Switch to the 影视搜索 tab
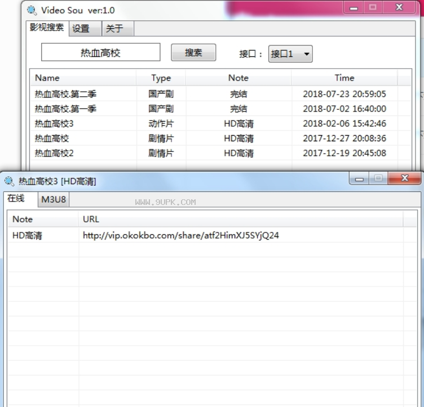The height and width of the screenshot is (407, 424). pyautogui.click(x=47, y=28)
